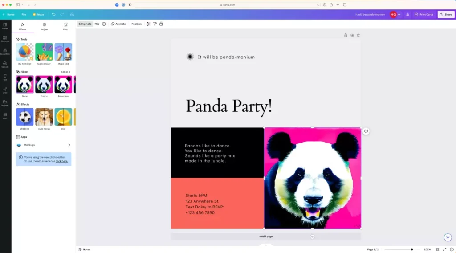
Task: Open the Resize menu
Action: (38, 14)
